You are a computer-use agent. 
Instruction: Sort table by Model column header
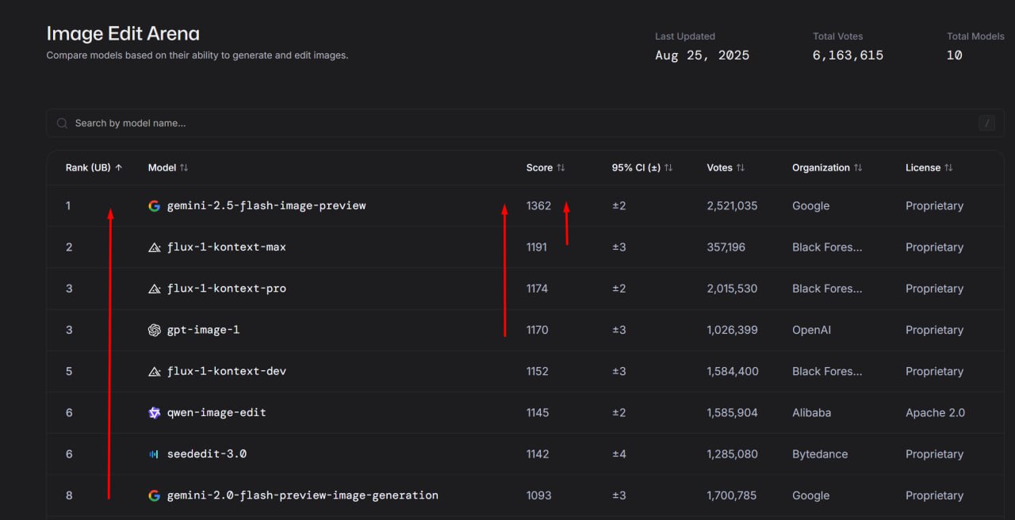168,167
